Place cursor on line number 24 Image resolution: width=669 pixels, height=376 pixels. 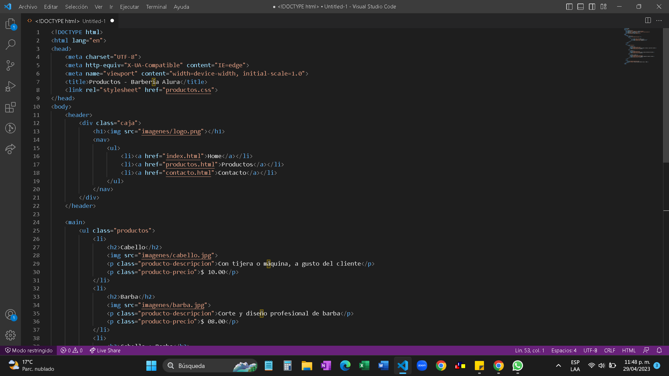pos(36,222)
